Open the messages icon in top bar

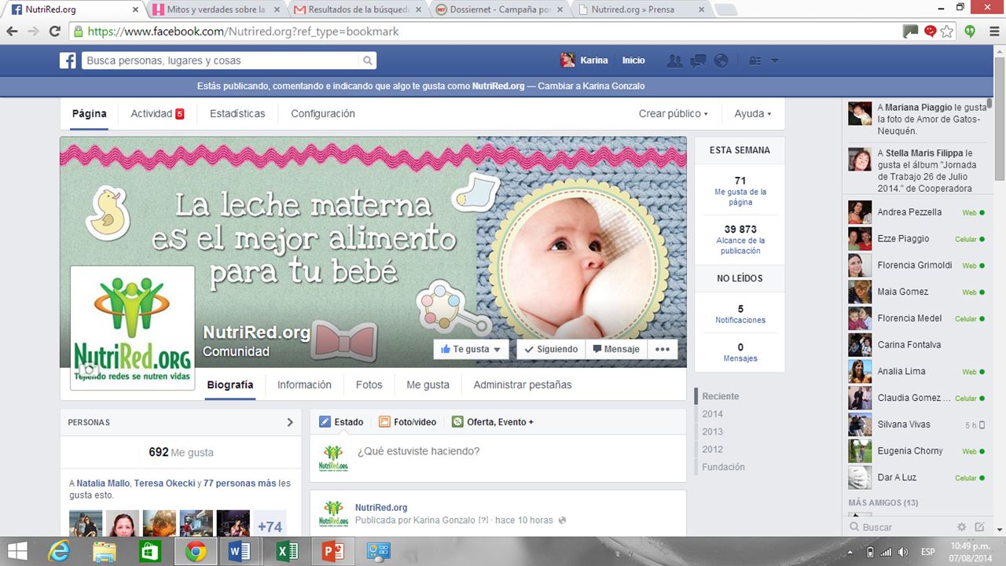(x=697, y=61)
